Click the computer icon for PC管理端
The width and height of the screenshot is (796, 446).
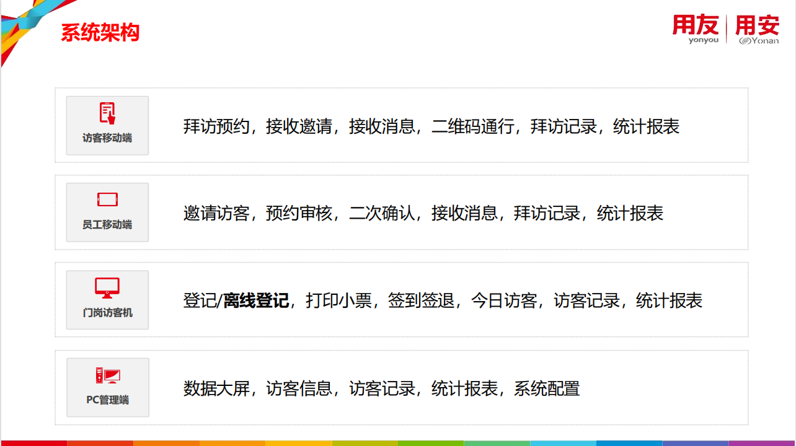click(107, 375)
